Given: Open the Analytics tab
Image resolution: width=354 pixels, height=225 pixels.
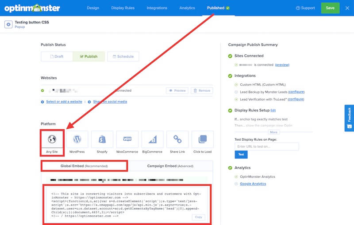Looking at the screenshot, I should pos(187,8).
